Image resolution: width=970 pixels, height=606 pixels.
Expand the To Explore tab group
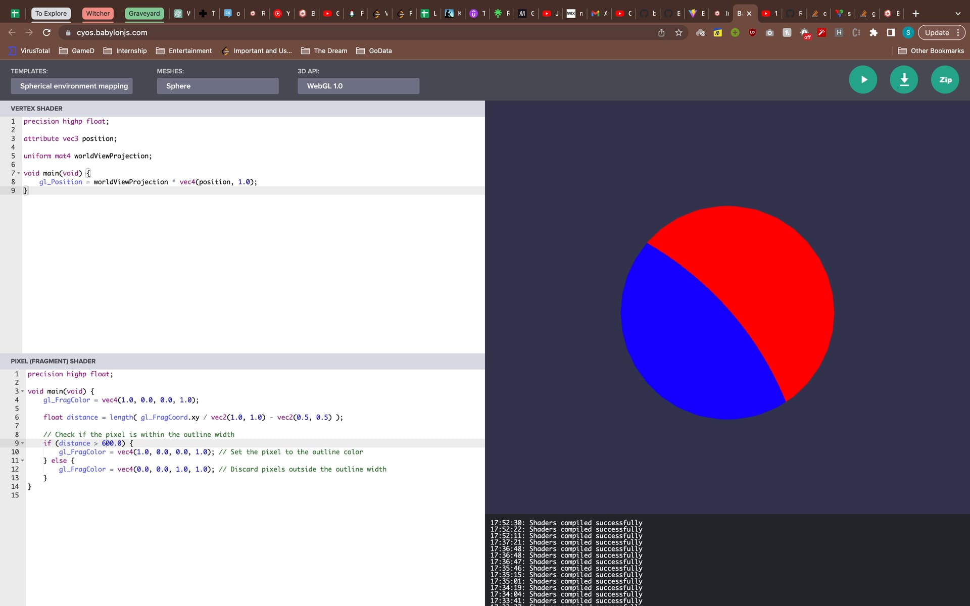[51, 14]
